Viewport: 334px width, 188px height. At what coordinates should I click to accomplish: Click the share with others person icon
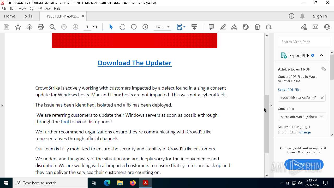tap(327, 27)
